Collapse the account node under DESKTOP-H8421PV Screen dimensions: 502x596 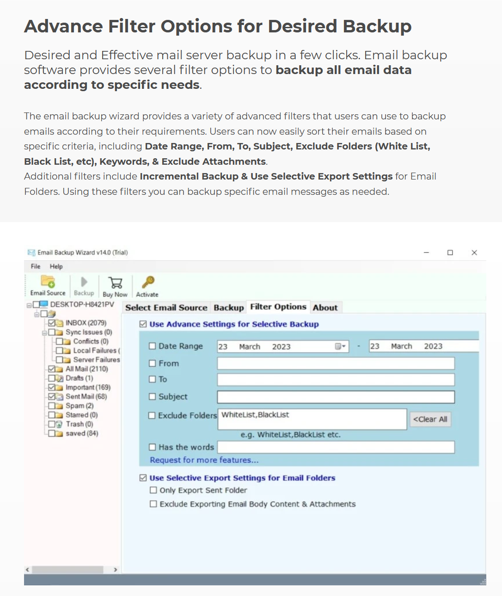pos(37,314)
